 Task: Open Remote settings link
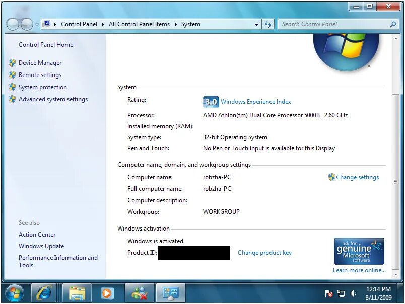40,75
